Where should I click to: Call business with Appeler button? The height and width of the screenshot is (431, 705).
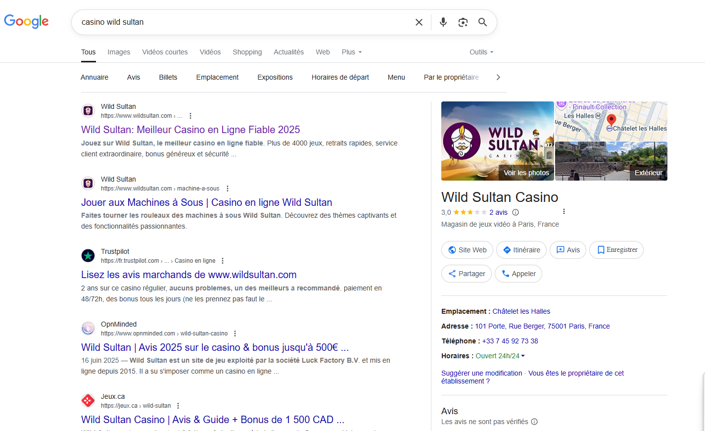coord(518,274)
